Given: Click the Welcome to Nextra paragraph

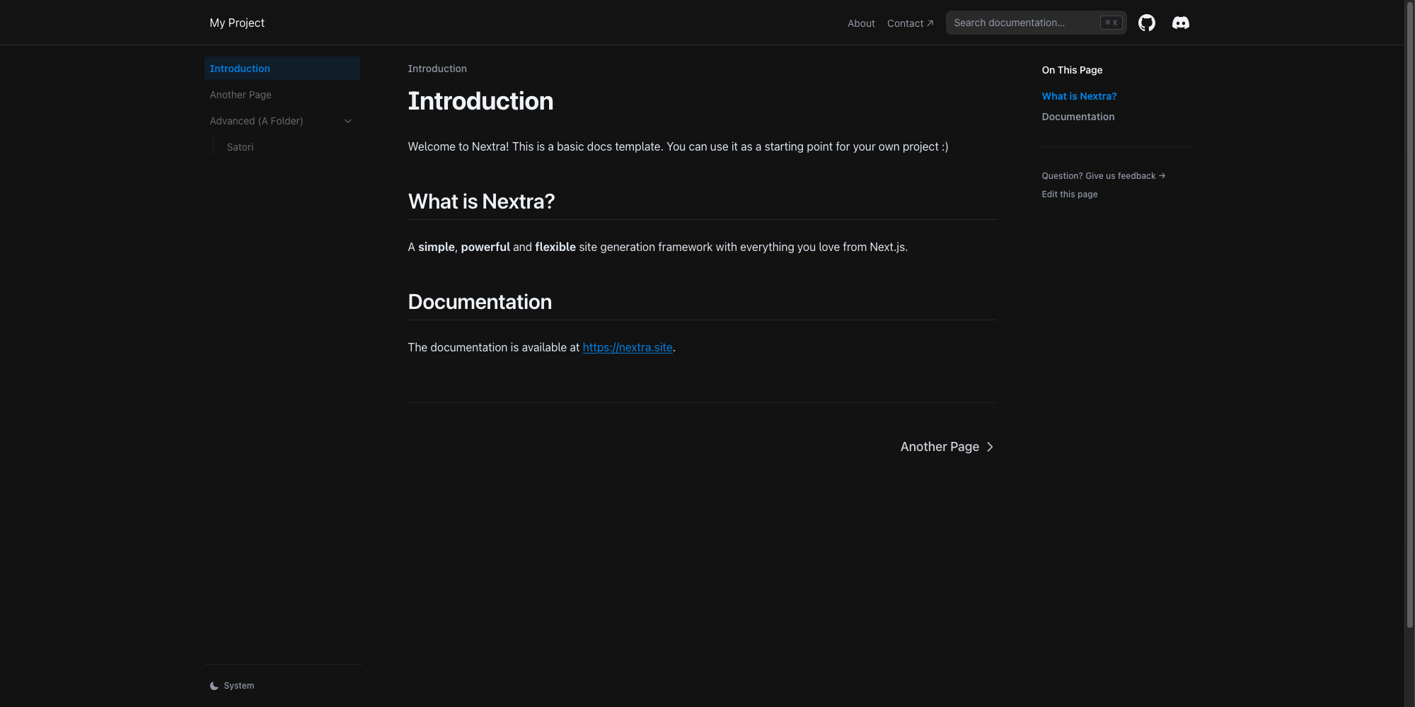Looking at the screenshot, I should pyautogui.click(x=678, y=146).
